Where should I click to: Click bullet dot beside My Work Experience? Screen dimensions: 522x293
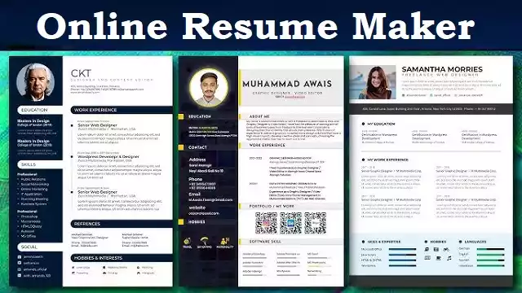(363, 160)
